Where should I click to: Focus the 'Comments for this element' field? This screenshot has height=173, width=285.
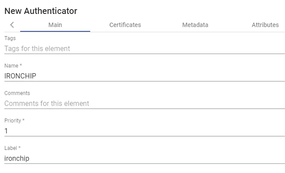click(144, 104)
